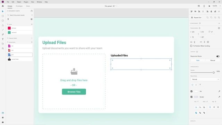Image resolution: width=222 pixels, height=125 pixels.
Task: Click Align Top icon in alignment row
Action: tap(191, 11)
